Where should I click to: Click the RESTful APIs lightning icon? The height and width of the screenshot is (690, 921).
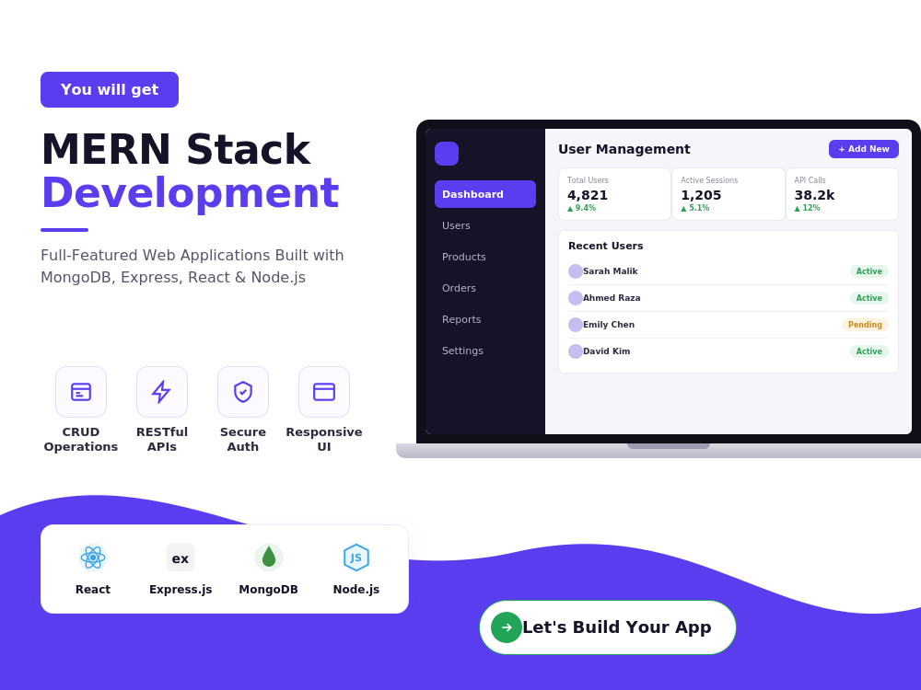162,392
